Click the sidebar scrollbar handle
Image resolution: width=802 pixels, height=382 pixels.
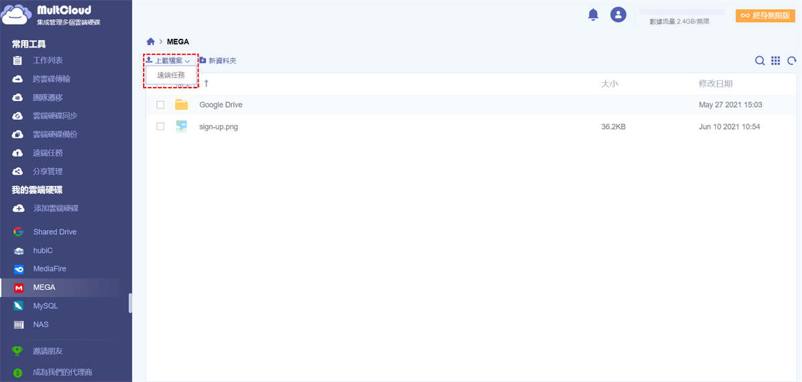point(130,303)
